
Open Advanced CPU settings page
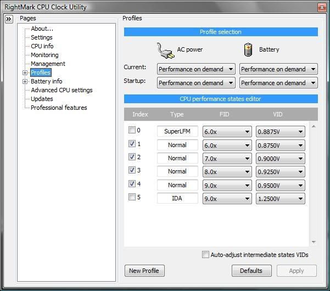point(61,90)
